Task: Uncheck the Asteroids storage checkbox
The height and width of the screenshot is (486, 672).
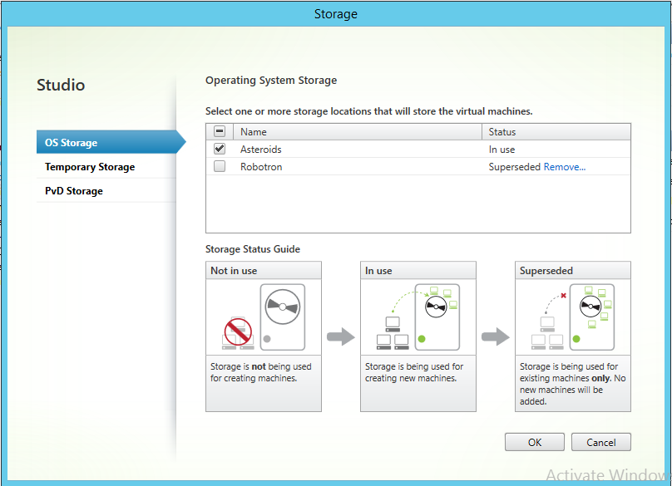Action: 219,149
